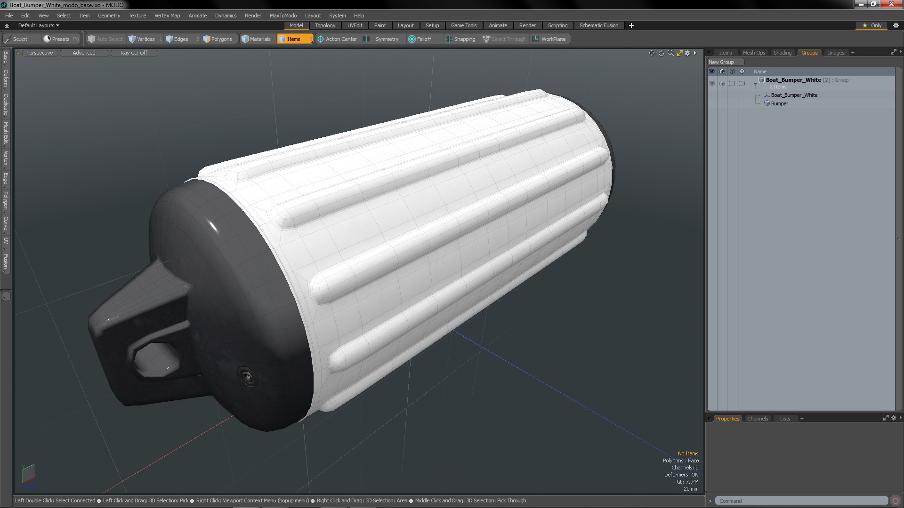Click the viewport rotate icon
Viewport: 904px width, 508px height.
coord(661,53)
